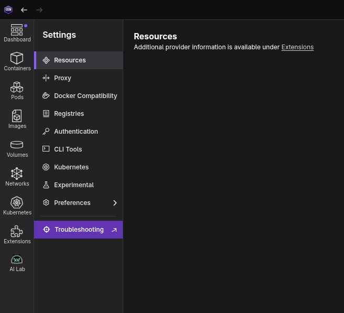Image resolution: width=344 pixels, height=313 pixels.
Task: Go back using the left arrow
Action: tap(24, 10)
